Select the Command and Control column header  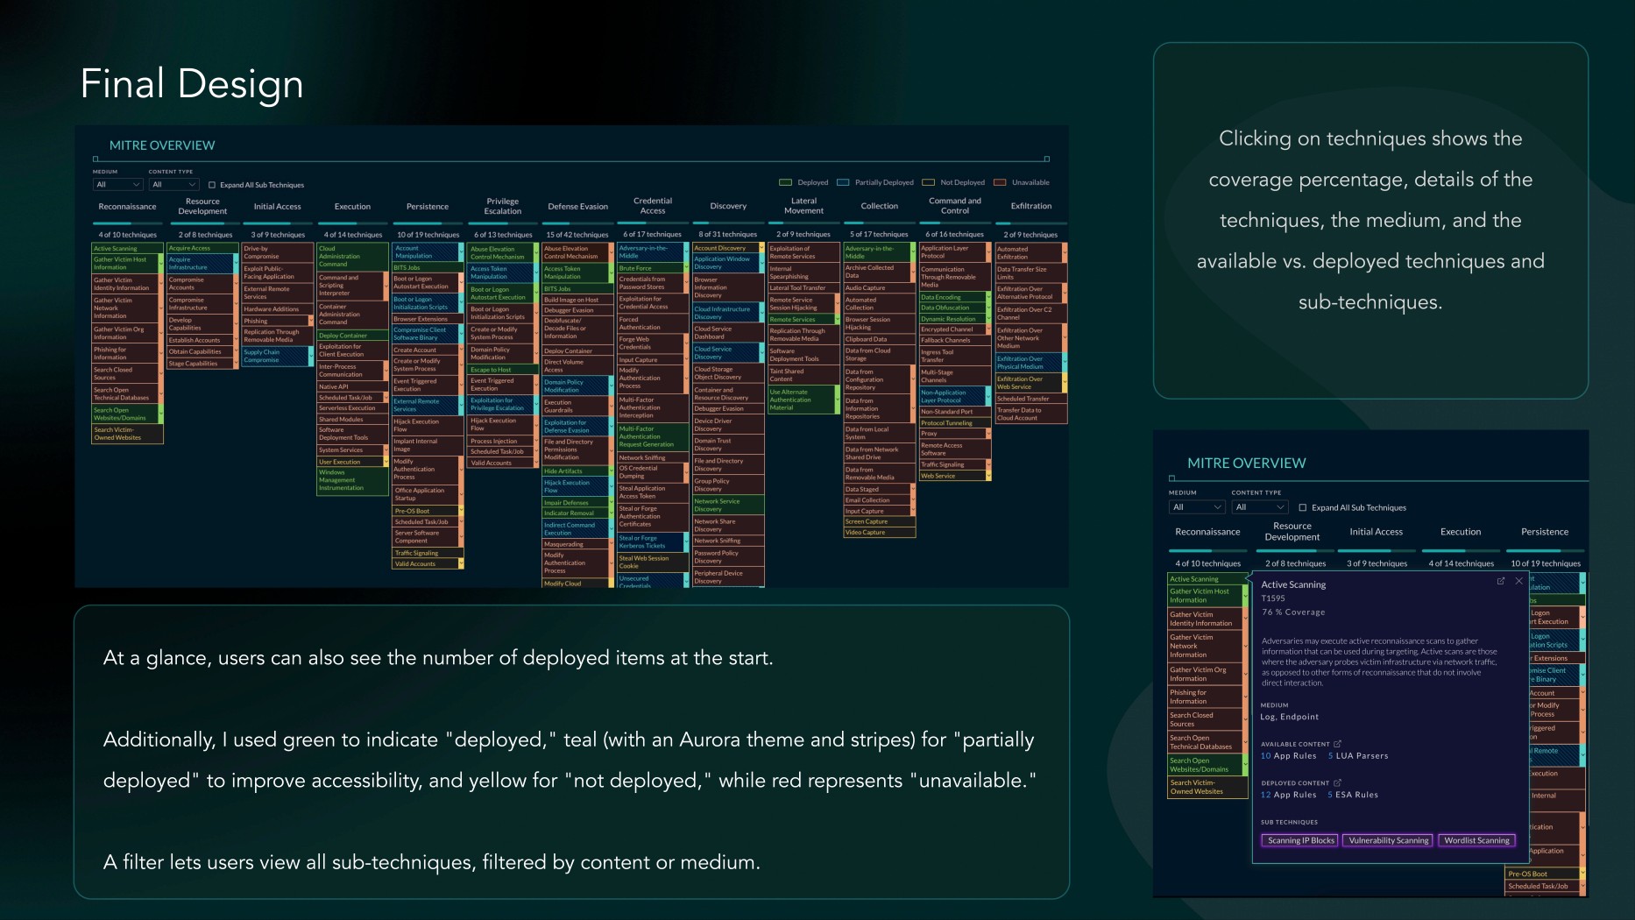click(955, 206)
